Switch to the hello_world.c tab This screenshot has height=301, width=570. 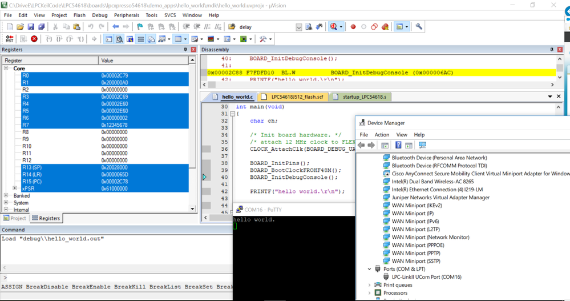coord(233,97)
